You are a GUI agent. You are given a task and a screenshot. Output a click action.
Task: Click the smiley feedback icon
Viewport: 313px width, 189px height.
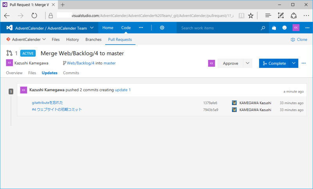284,28
